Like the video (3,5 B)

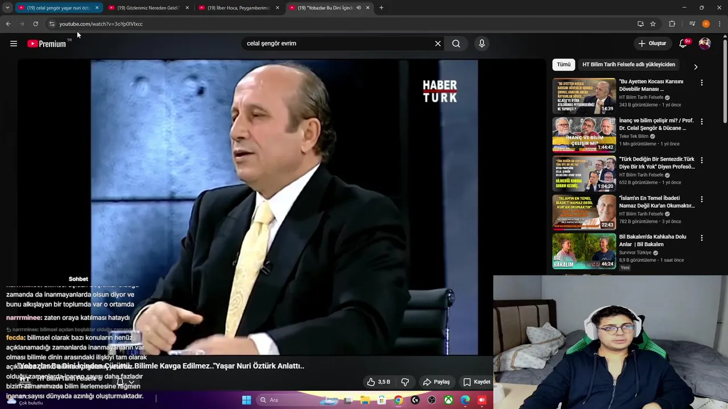click(x=379, y=382)
